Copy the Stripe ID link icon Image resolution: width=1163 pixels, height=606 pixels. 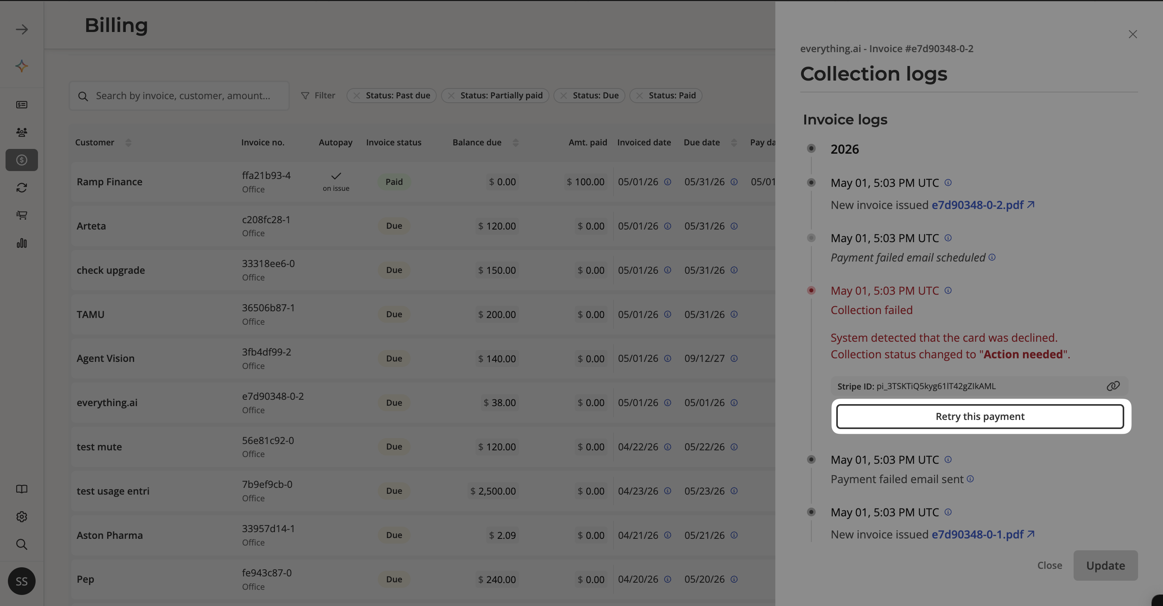pos(1113,386)
